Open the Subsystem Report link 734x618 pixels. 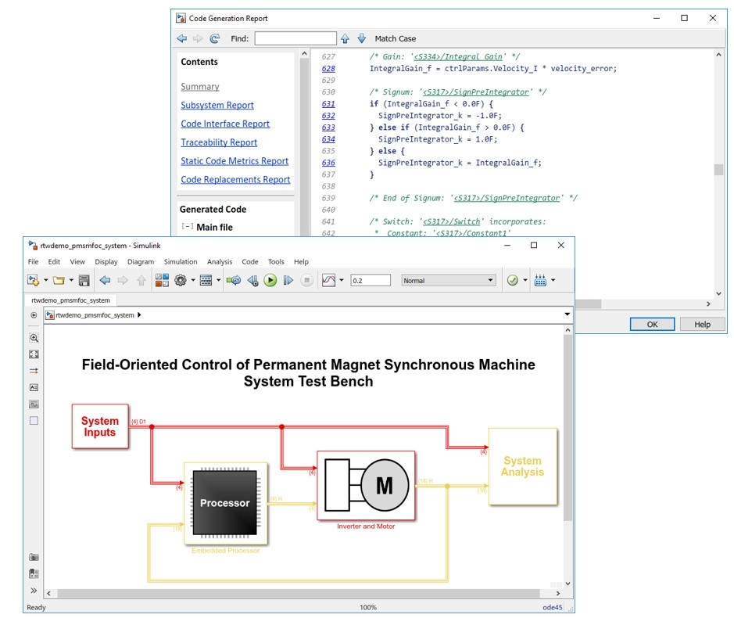217,105
